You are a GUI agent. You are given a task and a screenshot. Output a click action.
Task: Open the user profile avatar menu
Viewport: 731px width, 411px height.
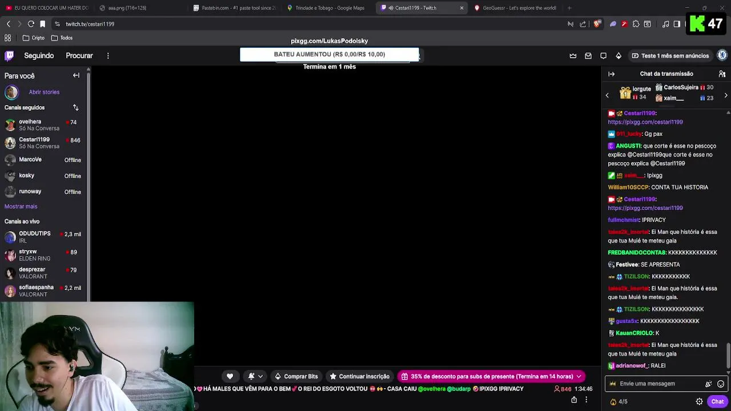[x=722, y=55]
